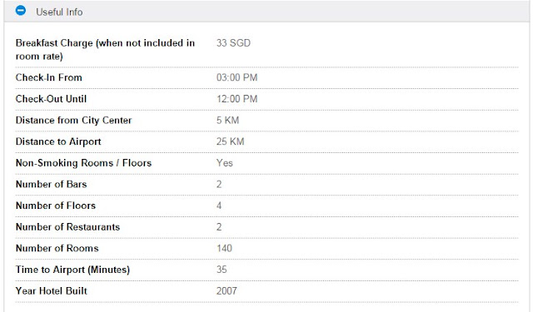This screenshot has height=312, width=533.
Task: Click the 25 KM airport distance
Action: point(230,141)
